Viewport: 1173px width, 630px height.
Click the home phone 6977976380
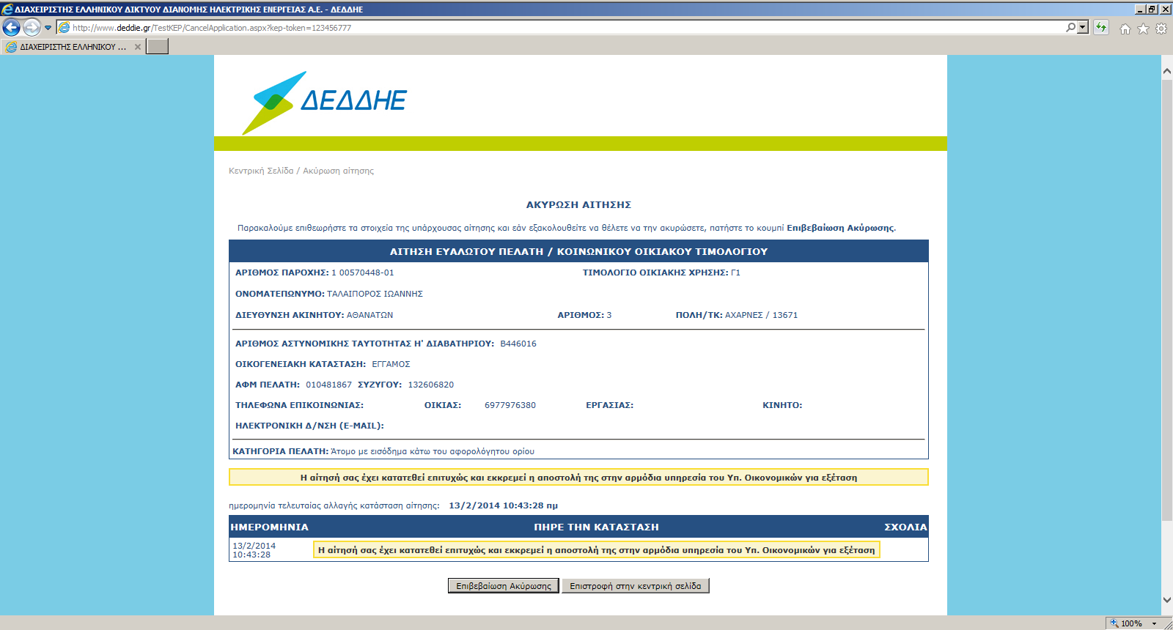[510, 405]
